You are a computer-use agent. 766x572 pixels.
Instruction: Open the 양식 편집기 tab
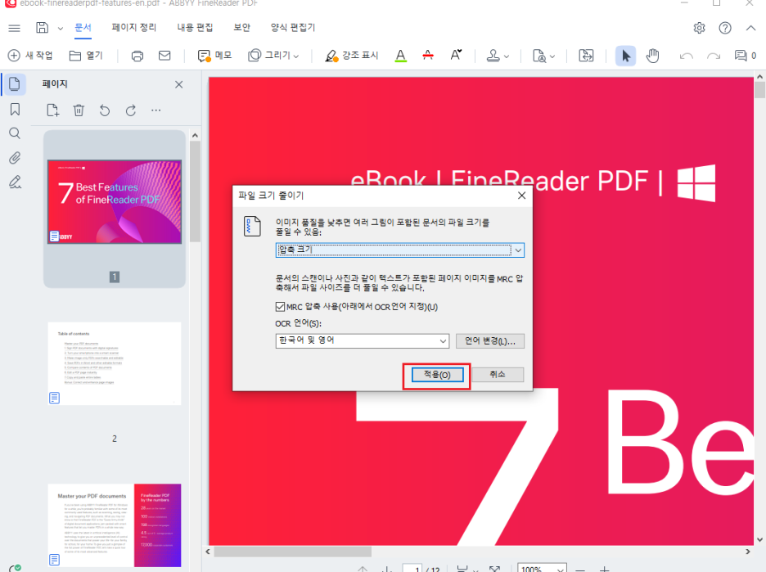(x=293, y=27)
